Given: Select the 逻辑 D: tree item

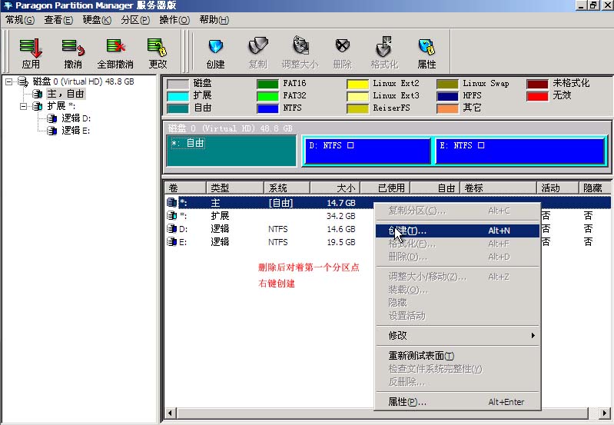Looking at the screenshot, I should [76, 118].
